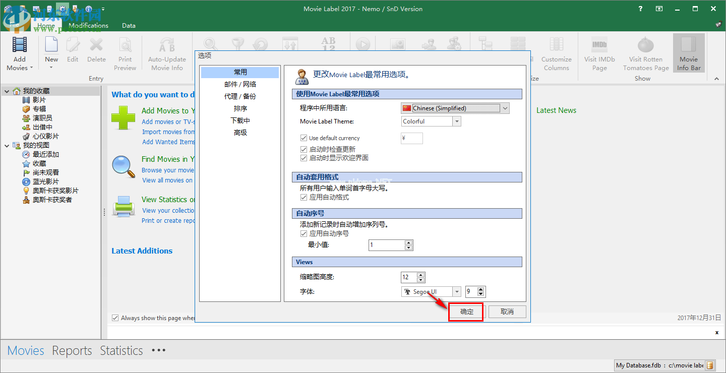Switch to the Home ribbon tab
Screen dimensions: 726x373
[x=46, y=25]
